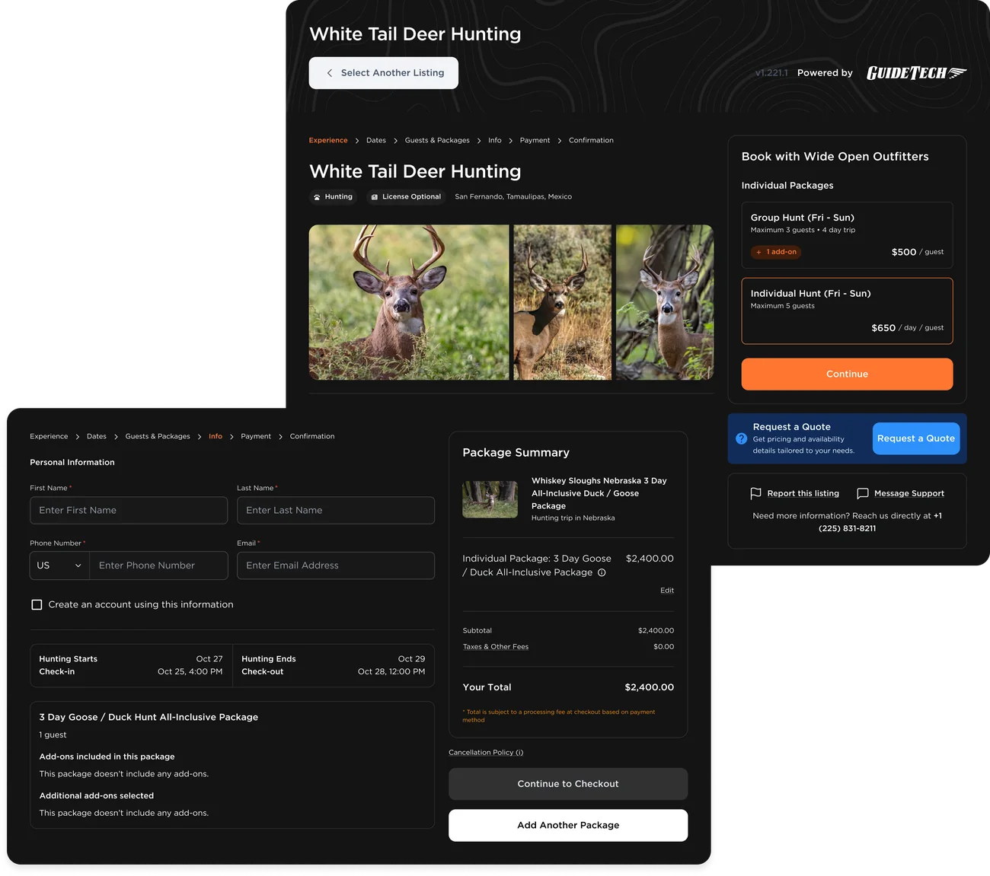
Task: Focus the Enter First Name field
Action: click(x=129, y=511)
